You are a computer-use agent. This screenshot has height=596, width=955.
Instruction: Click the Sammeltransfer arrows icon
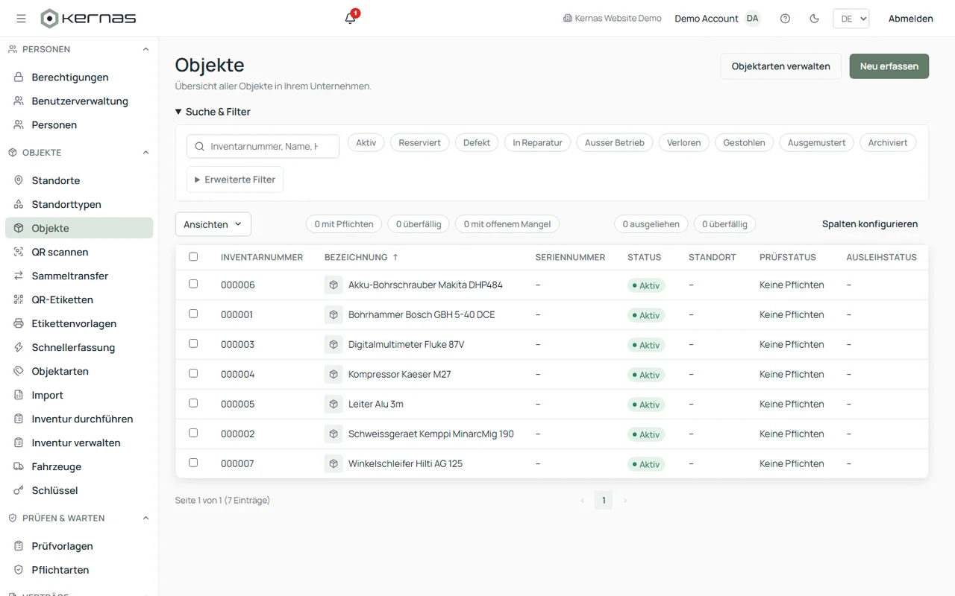pos(19,276)
